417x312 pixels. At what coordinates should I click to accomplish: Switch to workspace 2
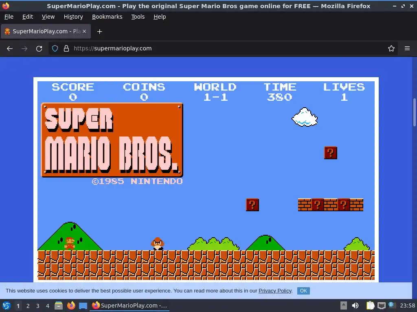pos(28,306)
